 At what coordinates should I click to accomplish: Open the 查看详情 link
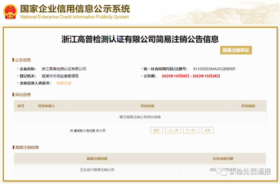(x=64, y=83)
